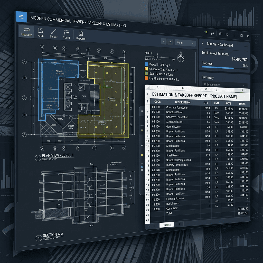Viewport: 263px width, 263px height.
Task: Open Summary panel more options
Action: [246, 79]
